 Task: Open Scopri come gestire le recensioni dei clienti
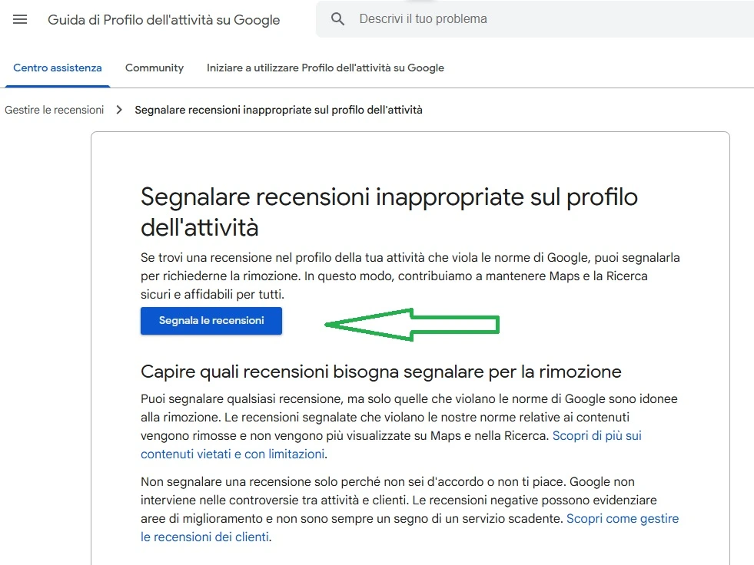point(623,518)
